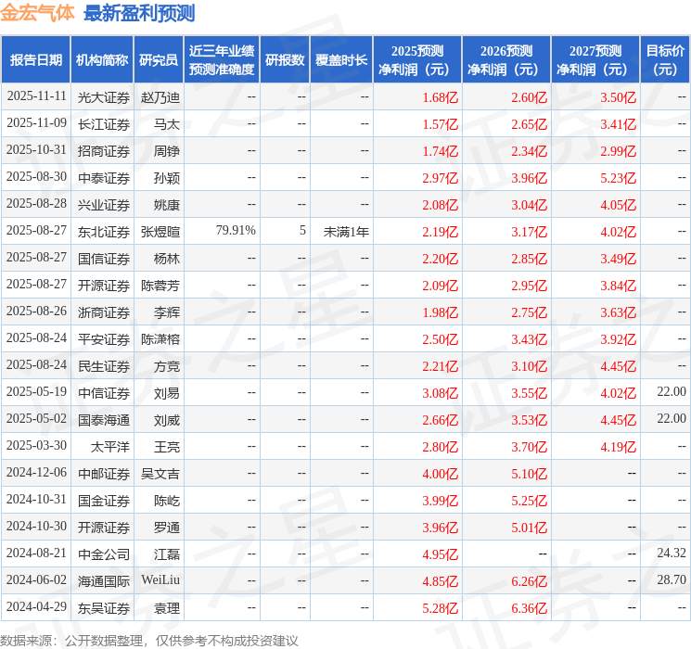Click researcher 张煜暄
This screenshot has height=649, width=691.
tap(160, 232)
